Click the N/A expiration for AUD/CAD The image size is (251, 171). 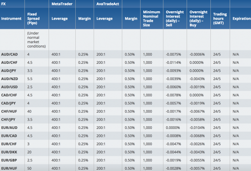point(236,54)
